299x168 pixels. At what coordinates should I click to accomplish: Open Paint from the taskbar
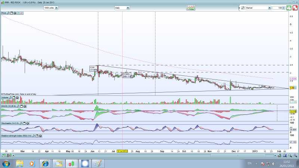pos(97,163)
